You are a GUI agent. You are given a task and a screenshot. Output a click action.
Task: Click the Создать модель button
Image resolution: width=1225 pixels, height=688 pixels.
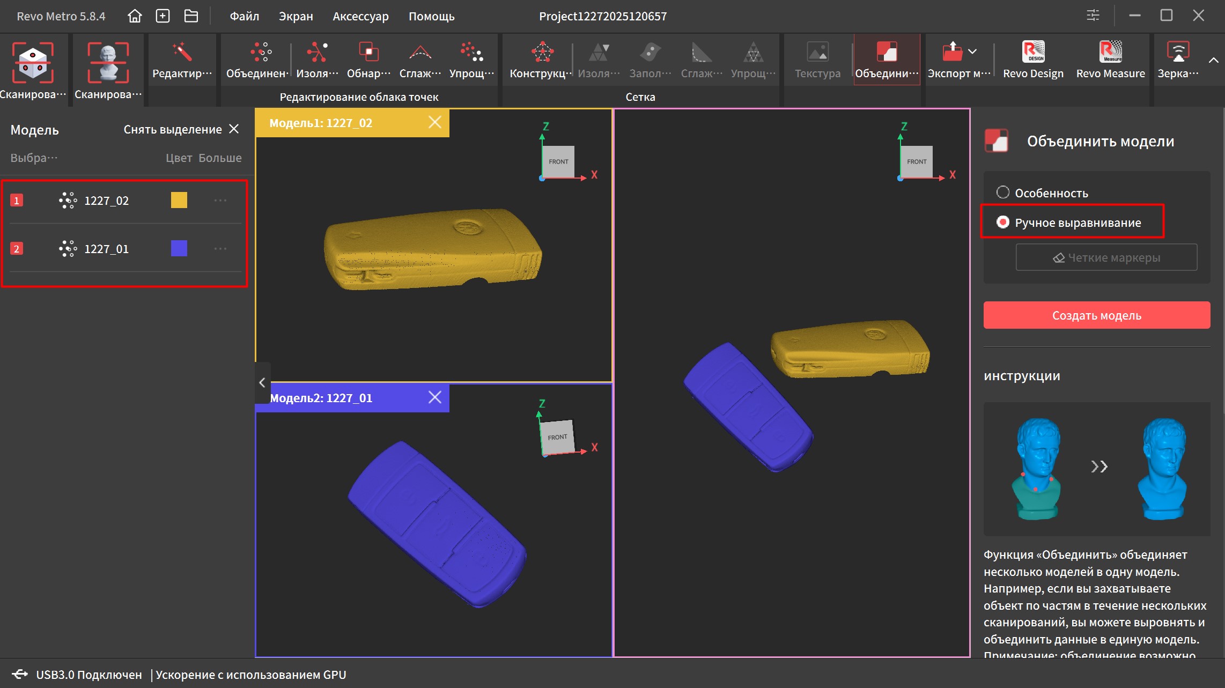click(1096, 315)
